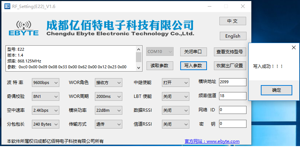Image resolution: width=300 pixels, height=149 pixels.
Task: Open the official website www.ebyte.com link
Action: 212,141
